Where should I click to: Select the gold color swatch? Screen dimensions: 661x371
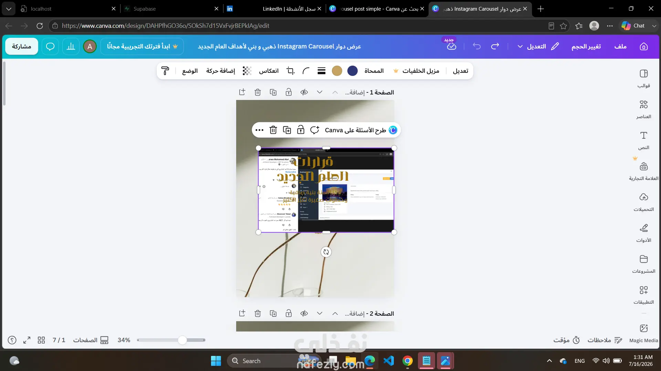pos(337,71)
